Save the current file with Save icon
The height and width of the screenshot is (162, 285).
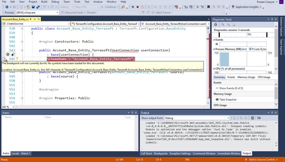33,7
